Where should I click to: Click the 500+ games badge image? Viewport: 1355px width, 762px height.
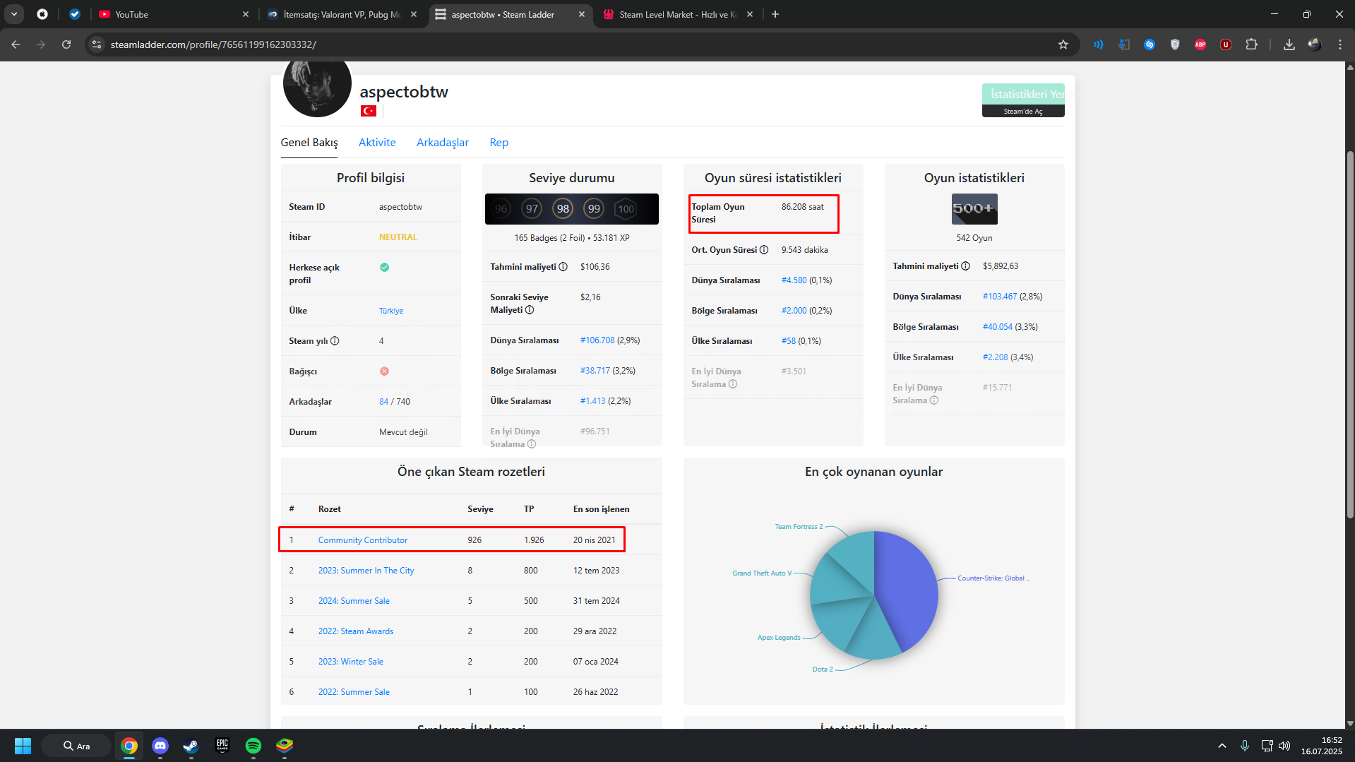(x=974, y=209)
